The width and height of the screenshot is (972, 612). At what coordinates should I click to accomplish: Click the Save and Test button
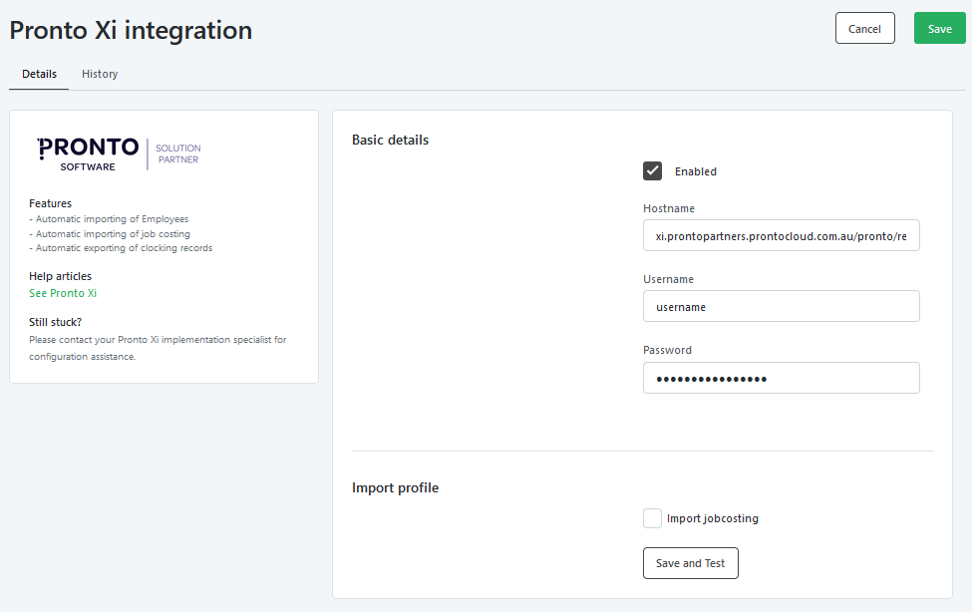coord(691,563)
